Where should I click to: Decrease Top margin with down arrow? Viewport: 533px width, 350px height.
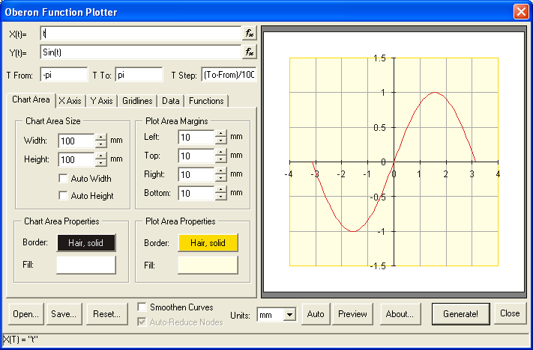click(221, 159)
